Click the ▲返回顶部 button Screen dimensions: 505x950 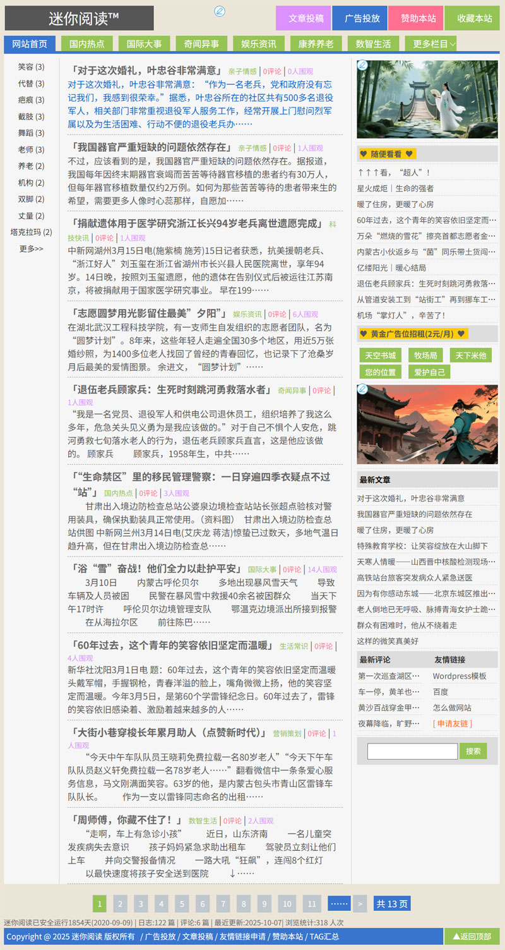[472, 936]
